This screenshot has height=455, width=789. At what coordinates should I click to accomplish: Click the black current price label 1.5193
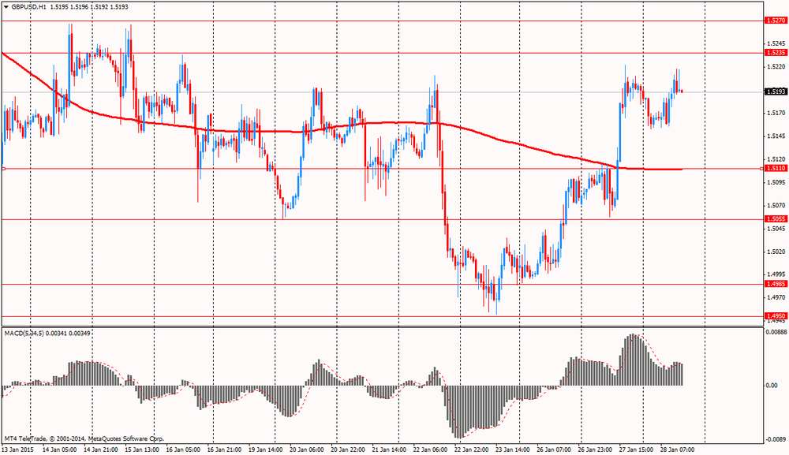tap(775, 92)
